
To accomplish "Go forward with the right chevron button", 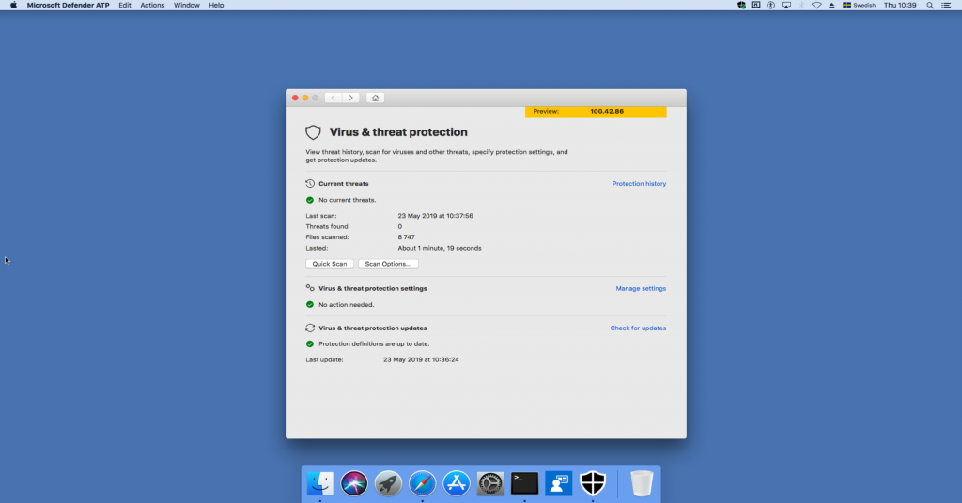I will (x=351, y=98).
